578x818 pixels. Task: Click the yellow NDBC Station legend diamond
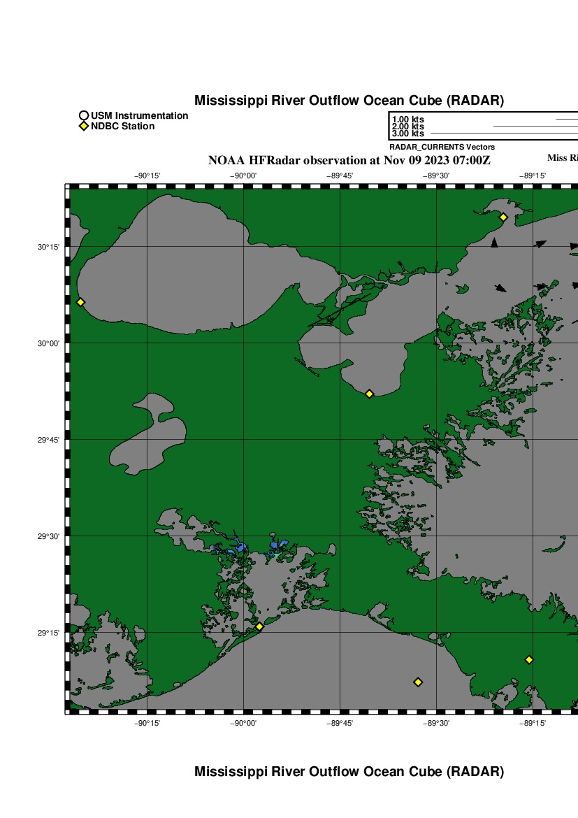click(84, 127)
